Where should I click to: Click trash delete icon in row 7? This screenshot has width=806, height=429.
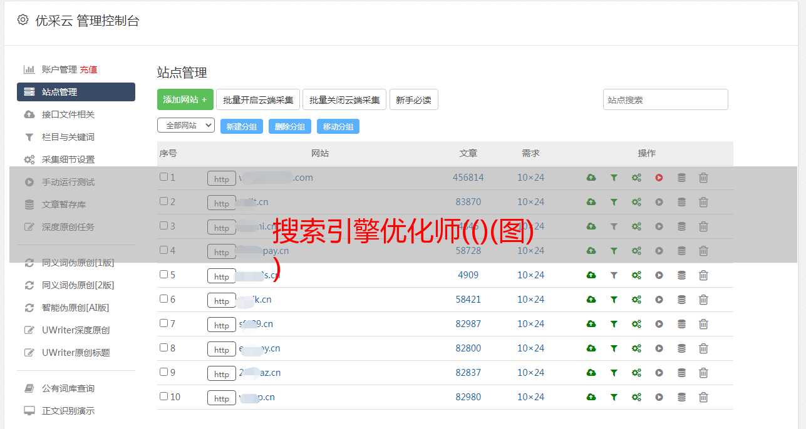tap(703, 324)
